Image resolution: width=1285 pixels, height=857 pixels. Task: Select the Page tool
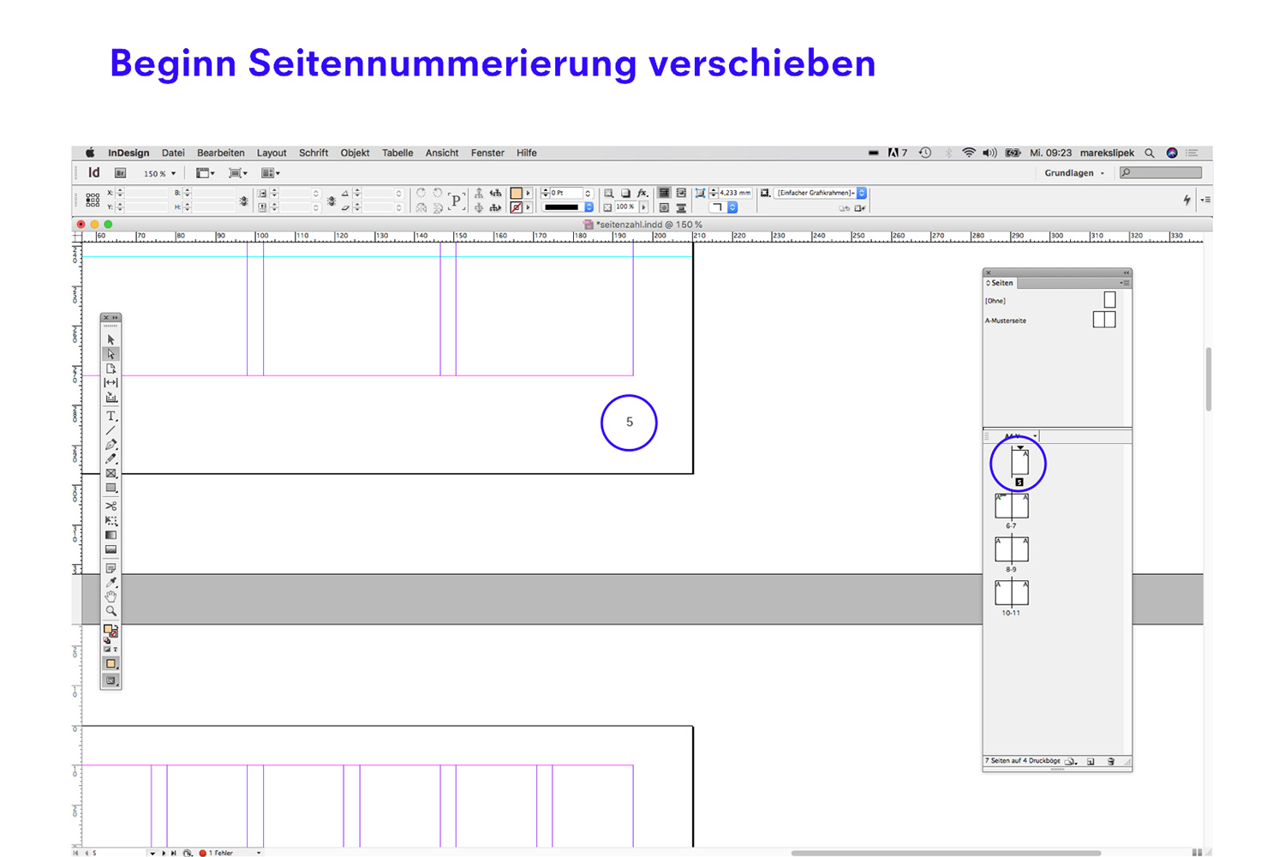click(111, 369)
